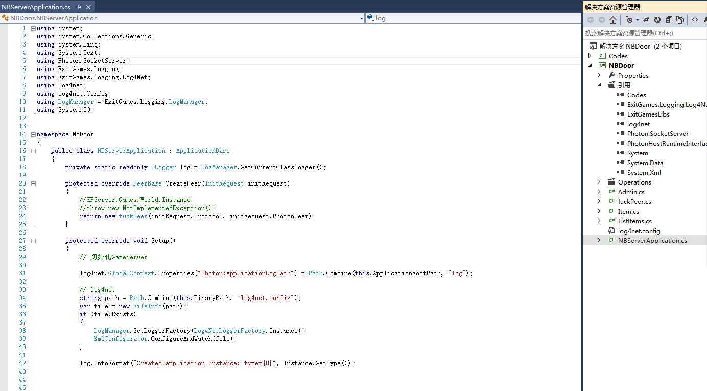The height and width of the screenshot is (391, 707).
Task: Expand the Codes project node
Action: click(590, 56)
